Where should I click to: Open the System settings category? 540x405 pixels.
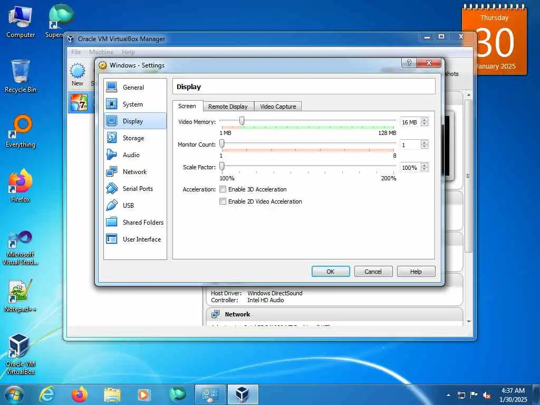tap(135, 104)
